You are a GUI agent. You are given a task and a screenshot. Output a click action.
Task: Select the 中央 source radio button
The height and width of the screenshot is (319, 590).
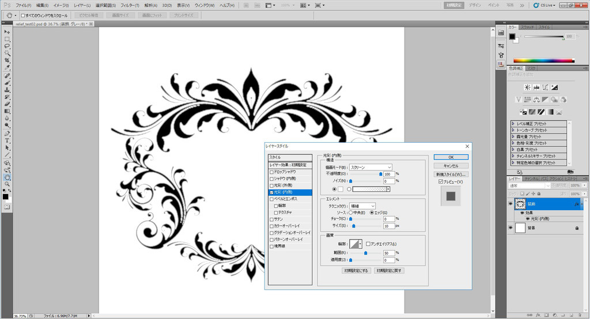point(351,212)
